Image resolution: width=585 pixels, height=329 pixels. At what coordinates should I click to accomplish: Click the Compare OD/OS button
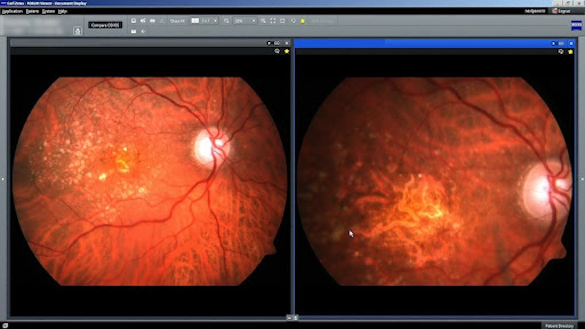(x=105, y=25)
